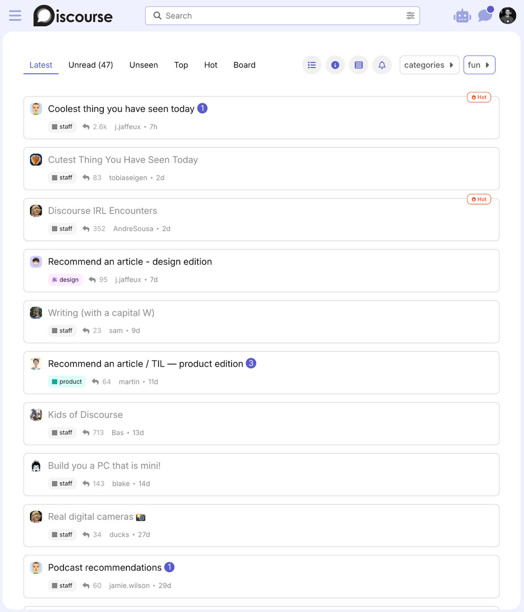Screen dimensions: 524x612
Task: Click the product category badge
Action: [x=67, y=382]
